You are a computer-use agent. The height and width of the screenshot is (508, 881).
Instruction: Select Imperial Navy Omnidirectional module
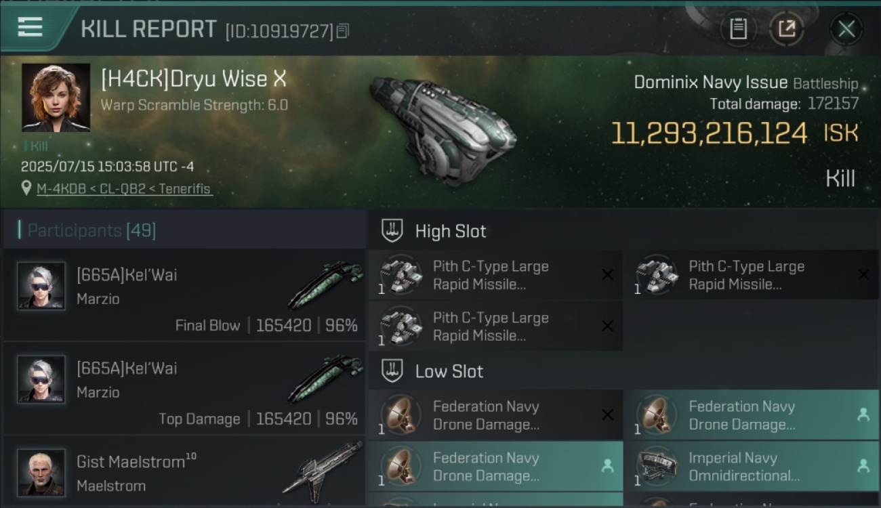751,467
